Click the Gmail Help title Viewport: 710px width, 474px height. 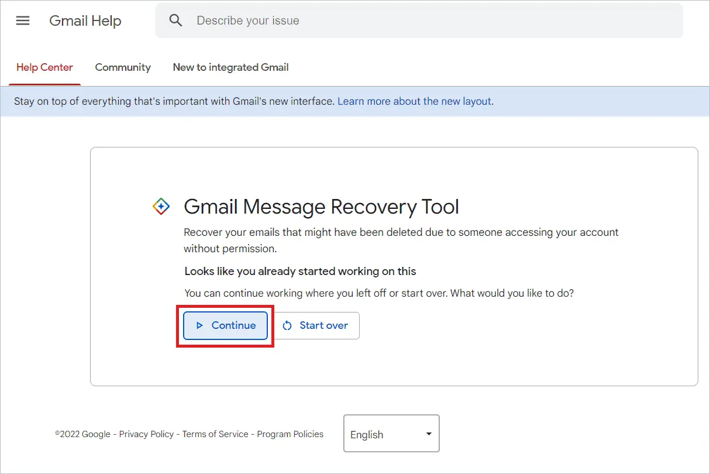[85, 20]
